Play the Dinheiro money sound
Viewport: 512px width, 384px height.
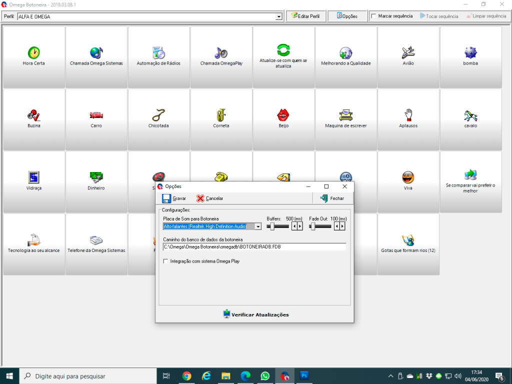[x=96, y=182]
